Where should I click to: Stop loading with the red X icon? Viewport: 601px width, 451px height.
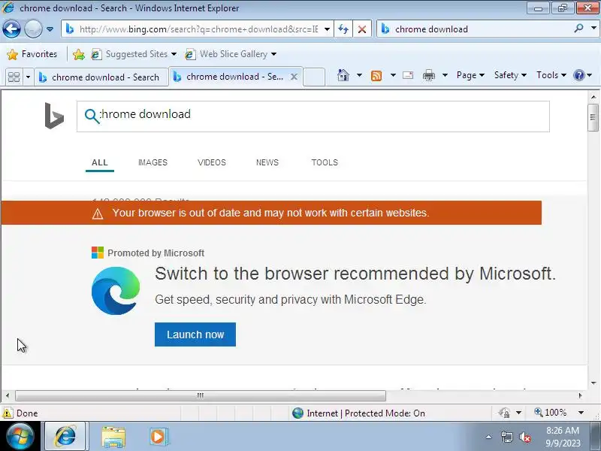tap(361, 29)
